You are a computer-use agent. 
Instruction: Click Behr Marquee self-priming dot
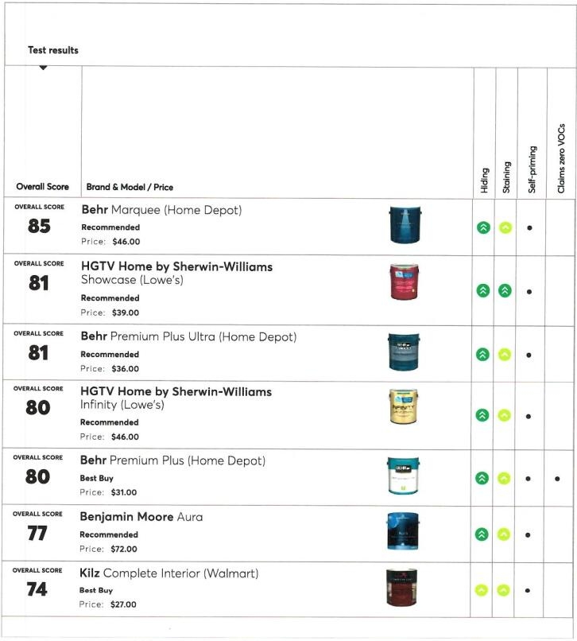click(529, 228)
